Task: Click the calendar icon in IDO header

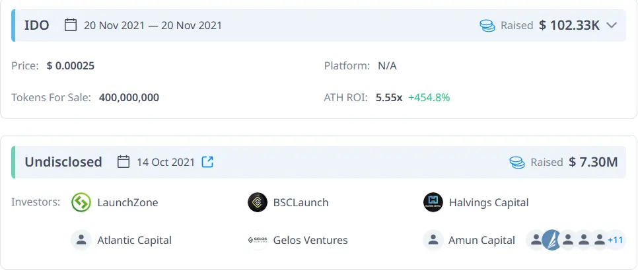Action: [71, 25]
